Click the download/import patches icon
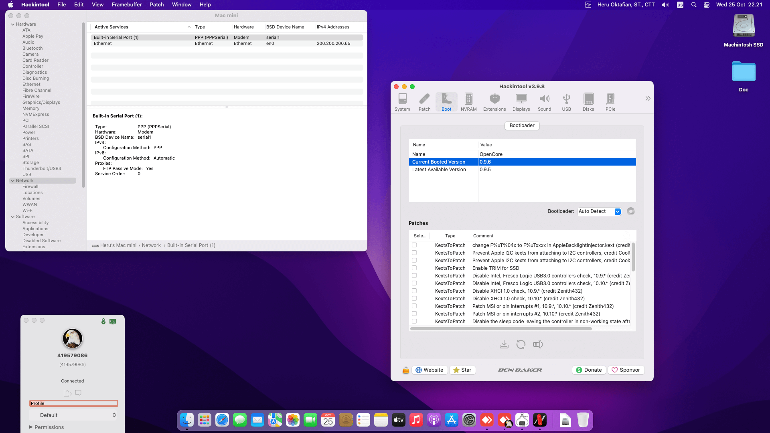Viewport: 770px width, 433px height. point(504,344)
